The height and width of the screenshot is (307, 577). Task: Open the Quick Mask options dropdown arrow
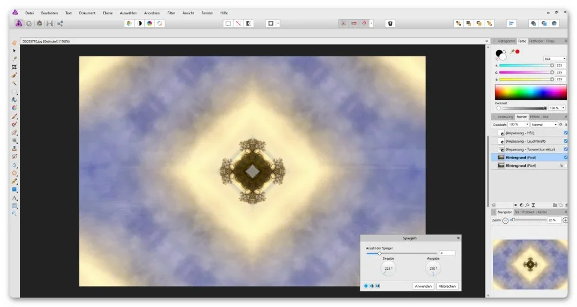[x=278, y=23]
